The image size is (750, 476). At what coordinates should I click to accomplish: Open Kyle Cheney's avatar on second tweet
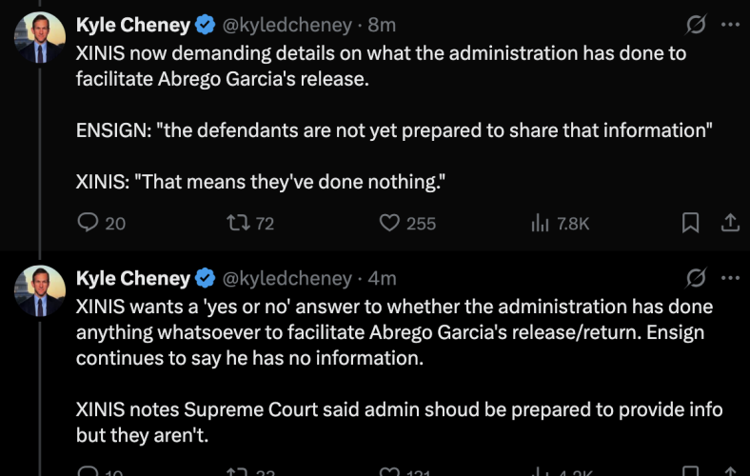(x=40, y=291)
